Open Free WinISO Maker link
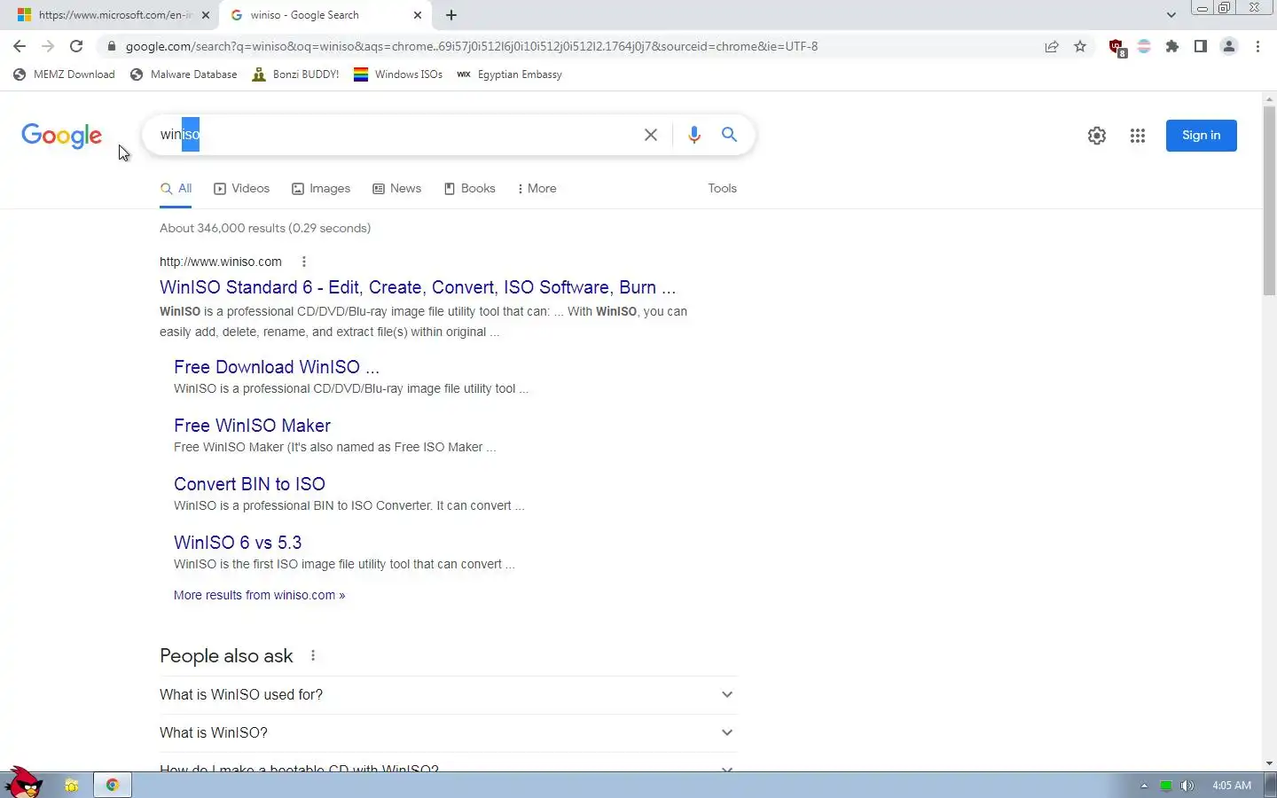This screenshot has height=798, width=1277. (252, 426)
